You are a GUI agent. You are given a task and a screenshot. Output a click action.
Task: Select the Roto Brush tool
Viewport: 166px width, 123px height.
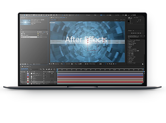click(54, 15)
